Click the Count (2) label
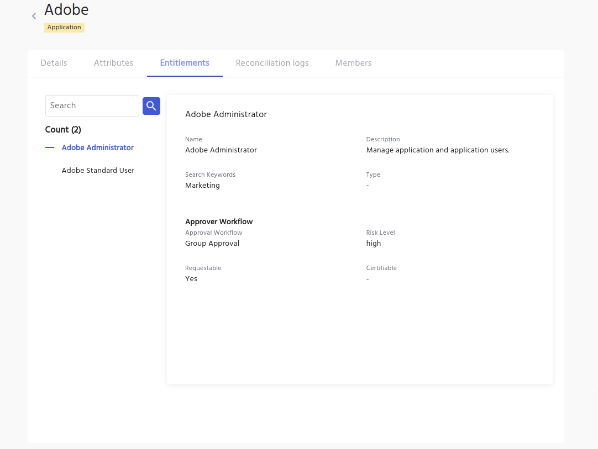 (x=63, y=130)
